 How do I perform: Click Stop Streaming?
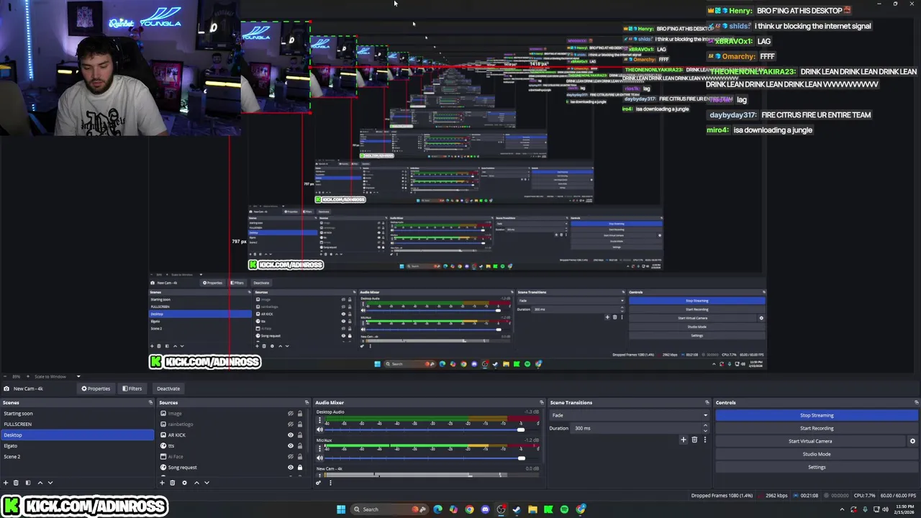click(817, 415)
